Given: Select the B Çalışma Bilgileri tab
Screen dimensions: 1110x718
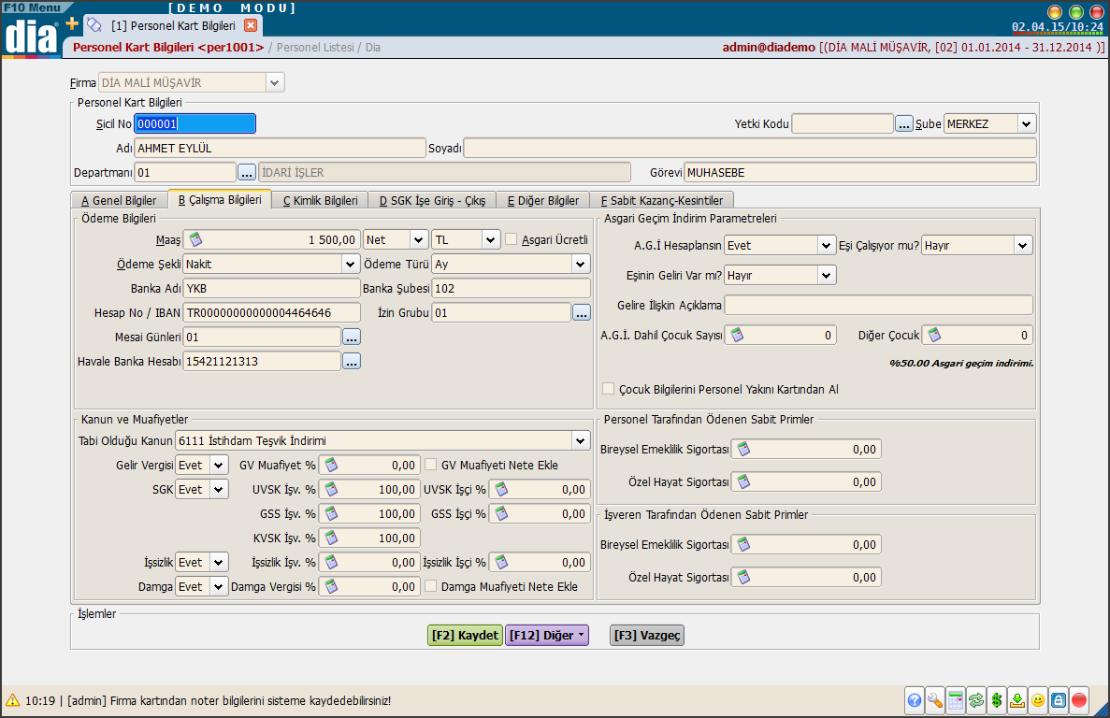Looking at the screenshot, I should [x=220, y=199].
